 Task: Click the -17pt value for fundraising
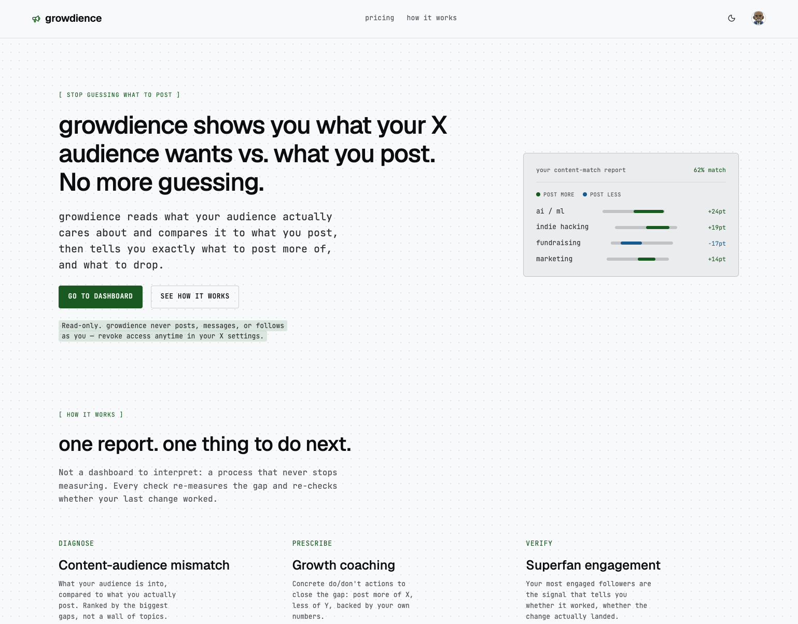pos(717,244)
